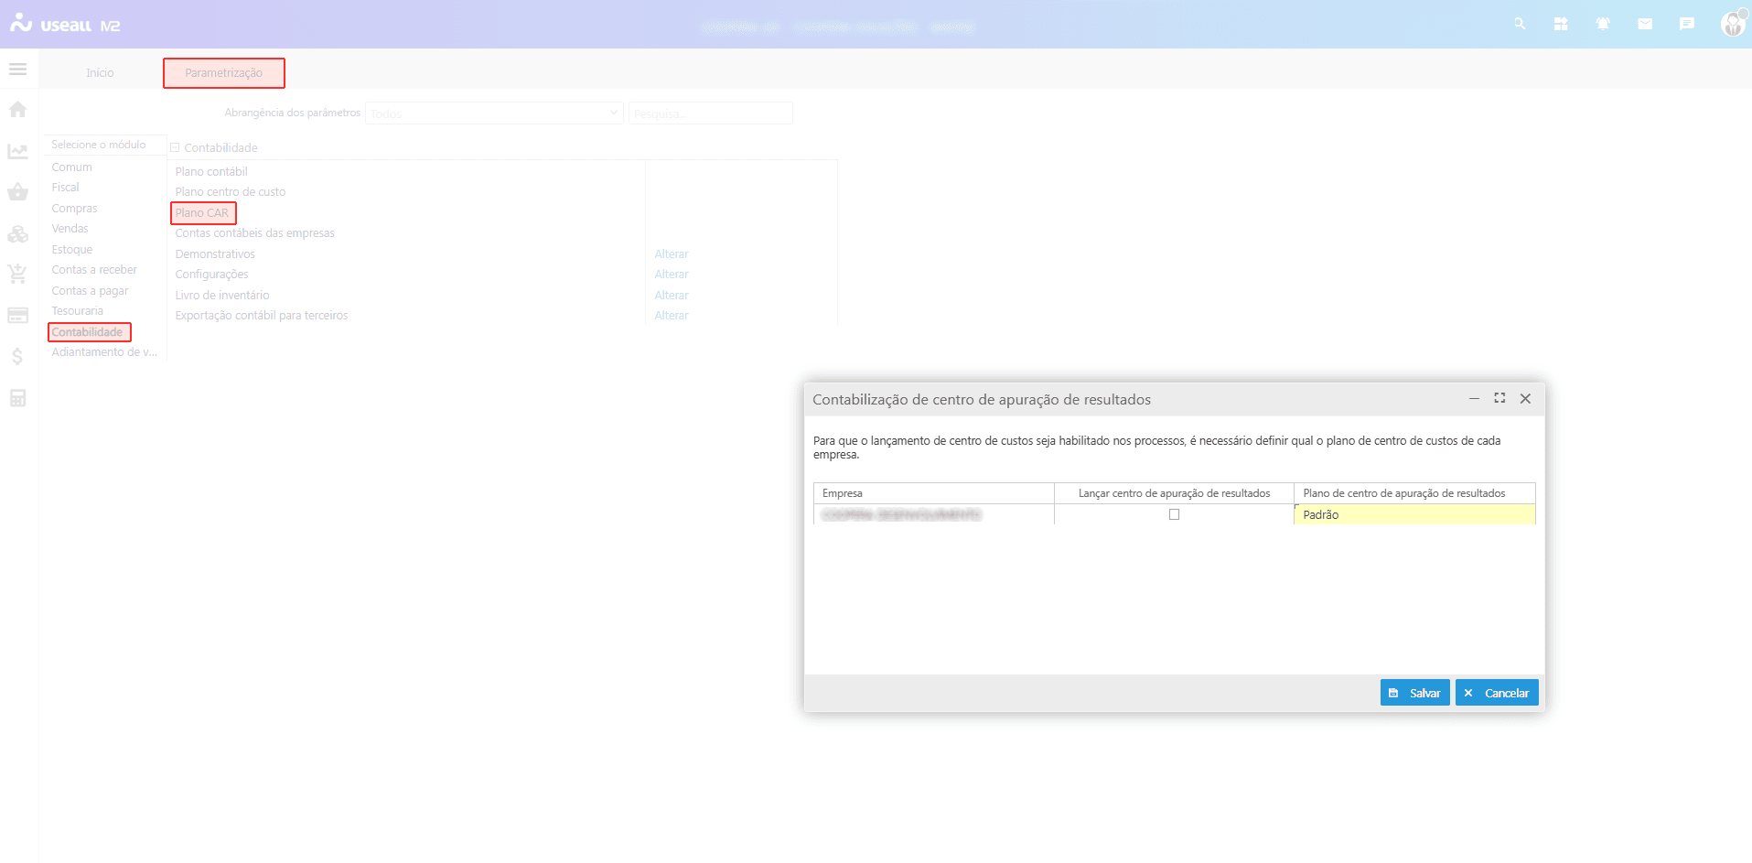Select the Padrão plan cell
The width and height of the screenshot is (1752, 863).
(1413, 514)
